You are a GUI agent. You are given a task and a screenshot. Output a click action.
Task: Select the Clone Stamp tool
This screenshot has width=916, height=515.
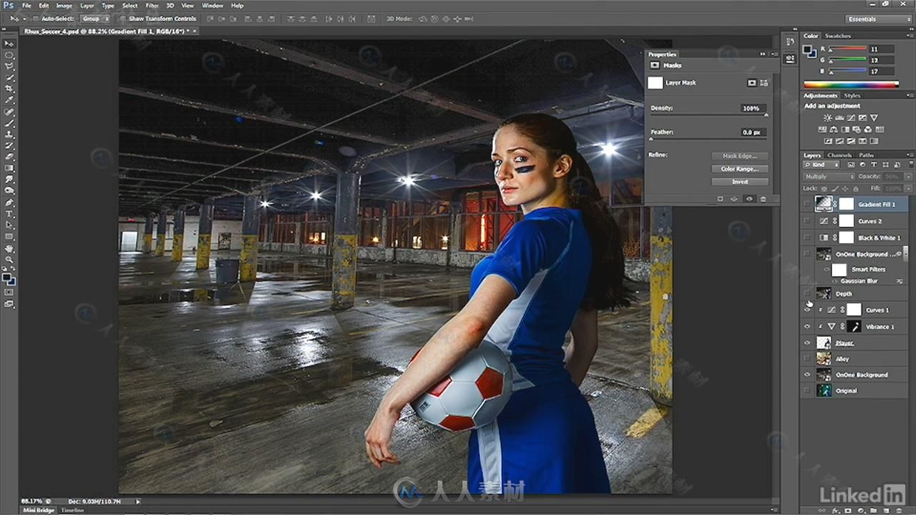click(x=10, y=134)
